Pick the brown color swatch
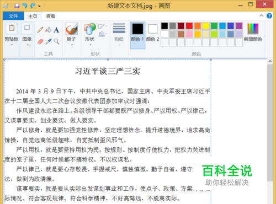This screenshot has width=276, height=204. 181,34
